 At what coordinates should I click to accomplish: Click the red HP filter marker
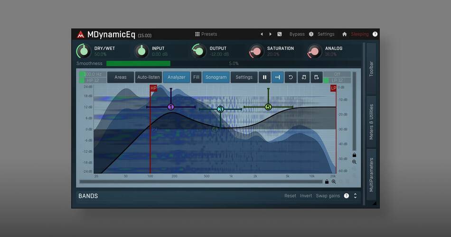pyautogui.click(x=153, y=88)
